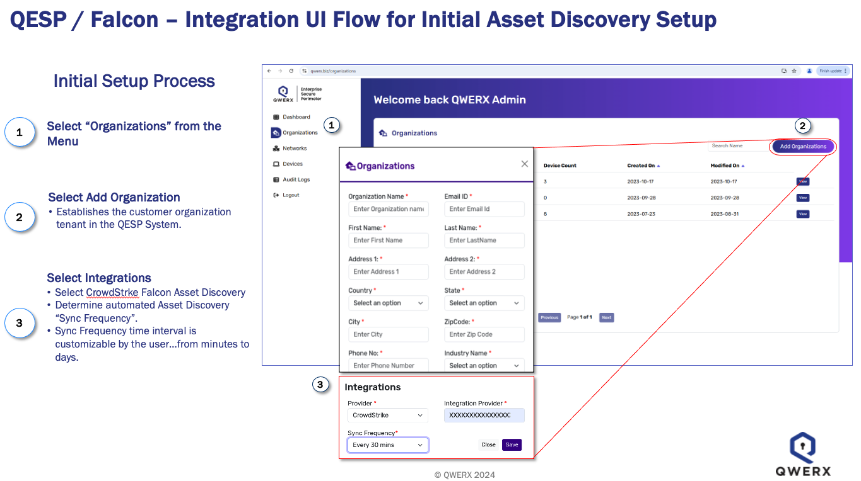Click the Device Count column header

click(x=560, y=166)
